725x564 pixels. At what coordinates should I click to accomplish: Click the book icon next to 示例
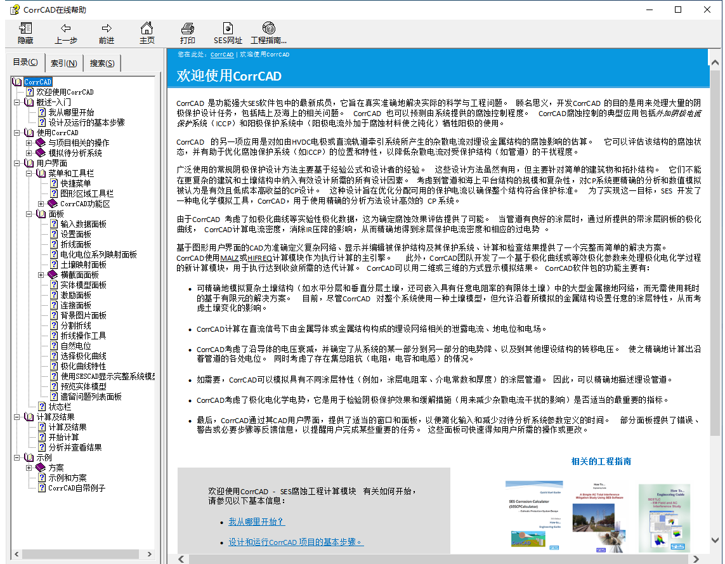[29, 457]
